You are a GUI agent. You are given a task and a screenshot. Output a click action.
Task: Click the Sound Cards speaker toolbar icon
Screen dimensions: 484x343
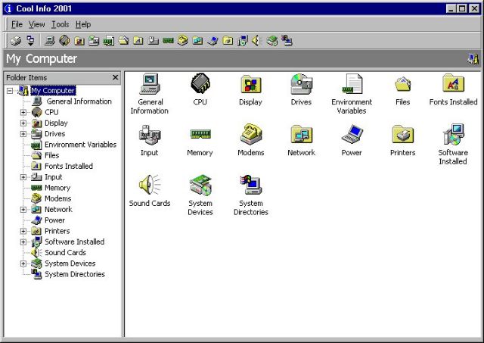tap(257, 40)
